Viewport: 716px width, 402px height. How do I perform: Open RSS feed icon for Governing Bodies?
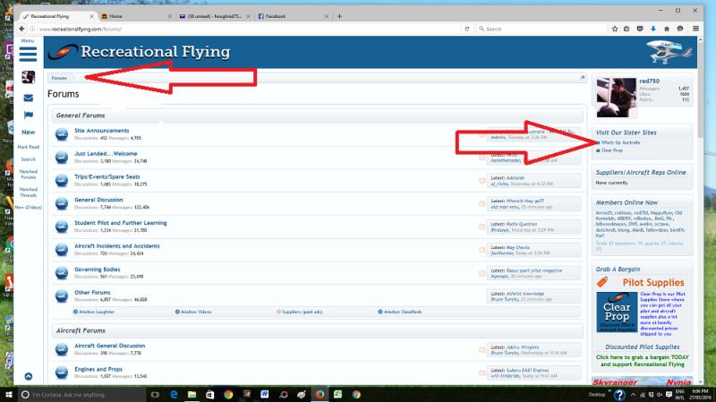(x=482, y=273)
